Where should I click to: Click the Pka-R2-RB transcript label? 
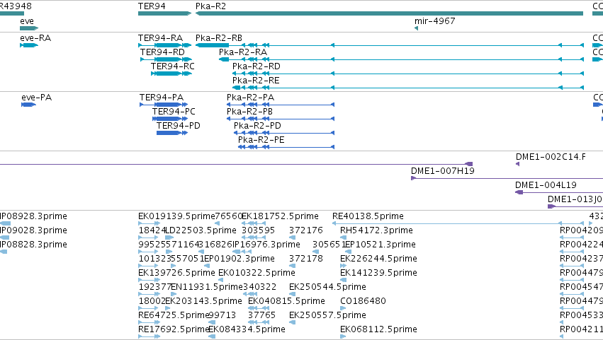coord(219,38)
